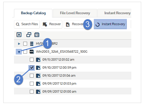The width and height of the screenshot is (151, 111).
Task: Click the Recover button with arrow icon
Action: [x=52, y=24]
